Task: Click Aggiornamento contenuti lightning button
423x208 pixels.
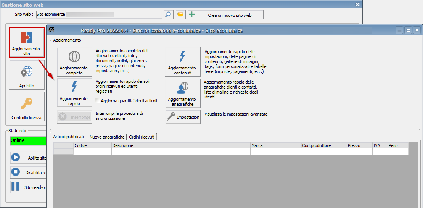Action: [182, 62]
